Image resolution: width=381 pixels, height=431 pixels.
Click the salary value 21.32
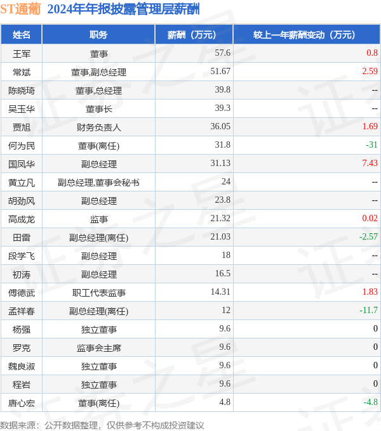click(x=220, y=218)
